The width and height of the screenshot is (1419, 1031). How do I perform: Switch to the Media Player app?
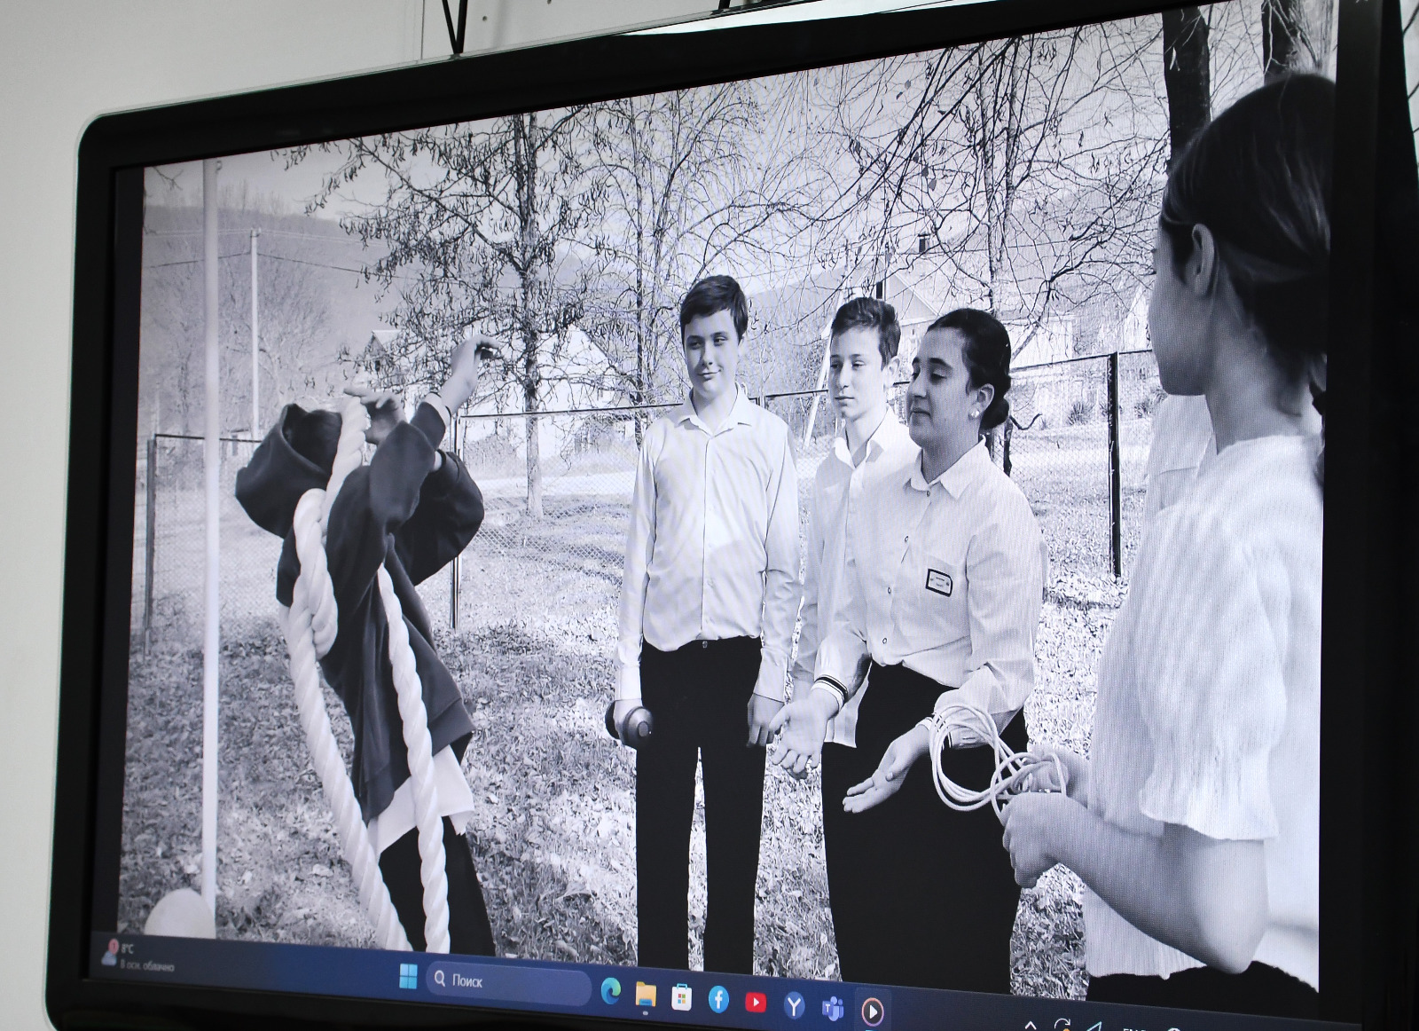(872, 1011)
